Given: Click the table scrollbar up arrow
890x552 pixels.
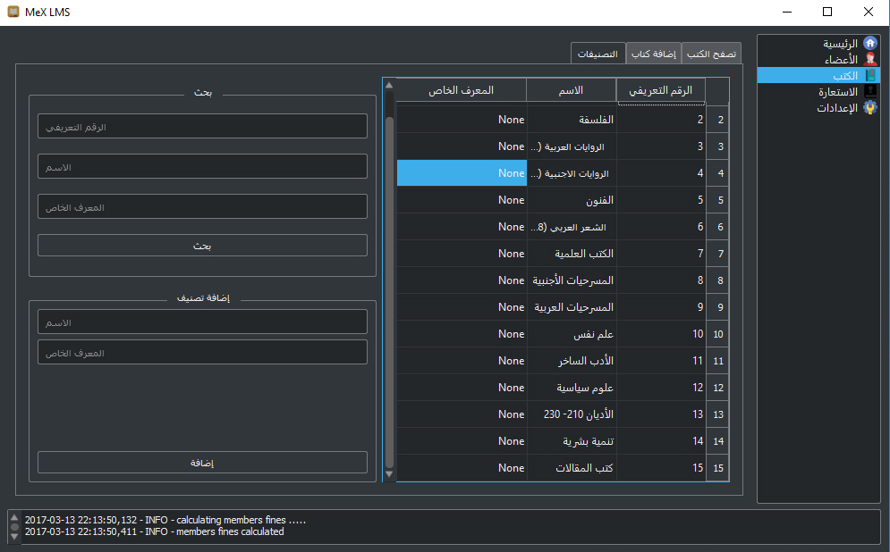Looking at the screenshot, I should pos(389,85).
